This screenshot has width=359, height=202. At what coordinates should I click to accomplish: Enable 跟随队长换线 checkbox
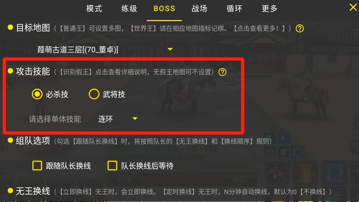coord(37,166)
